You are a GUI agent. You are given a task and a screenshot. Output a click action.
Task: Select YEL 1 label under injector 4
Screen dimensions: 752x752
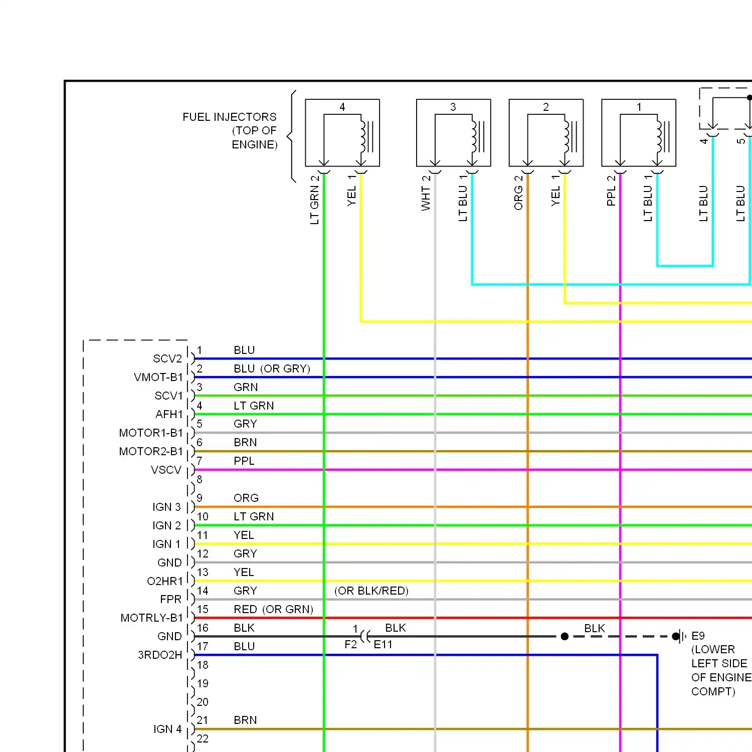click(x=352, y=191)
